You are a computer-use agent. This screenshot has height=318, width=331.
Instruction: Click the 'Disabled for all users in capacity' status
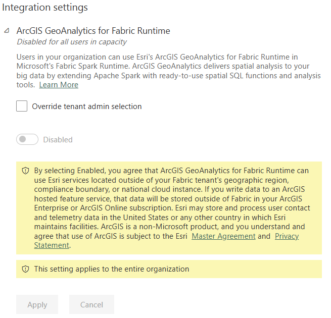(72, 42)
